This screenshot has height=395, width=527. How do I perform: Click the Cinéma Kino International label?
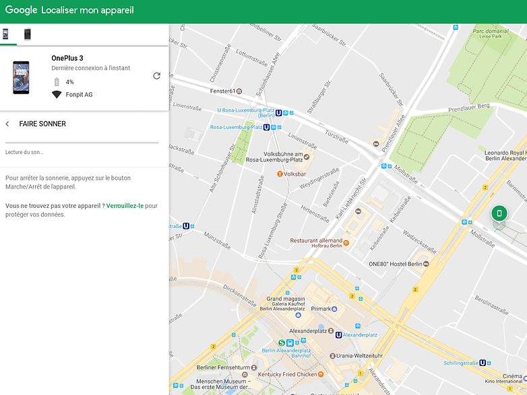[x=504, y=379]
